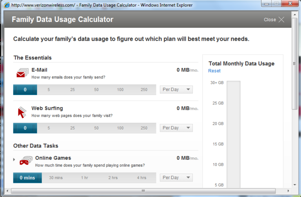Set Online Games slider to 1 hr
This screenshot has height=197, width=301.
tap(85, 178)
